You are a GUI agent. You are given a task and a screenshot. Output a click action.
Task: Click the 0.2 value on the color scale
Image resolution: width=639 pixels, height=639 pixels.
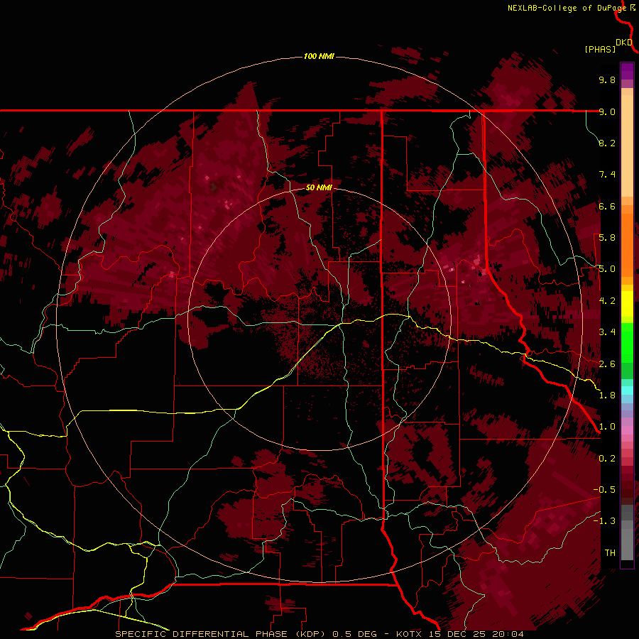(607, 459)
